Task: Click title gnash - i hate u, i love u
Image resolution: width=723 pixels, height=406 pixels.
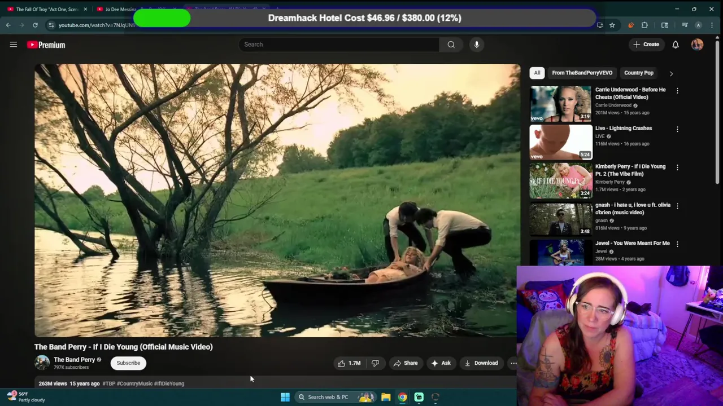Action: 633,208
